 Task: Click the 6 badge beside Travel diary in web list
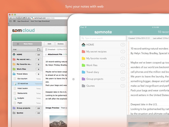click(x=39, y=74)
